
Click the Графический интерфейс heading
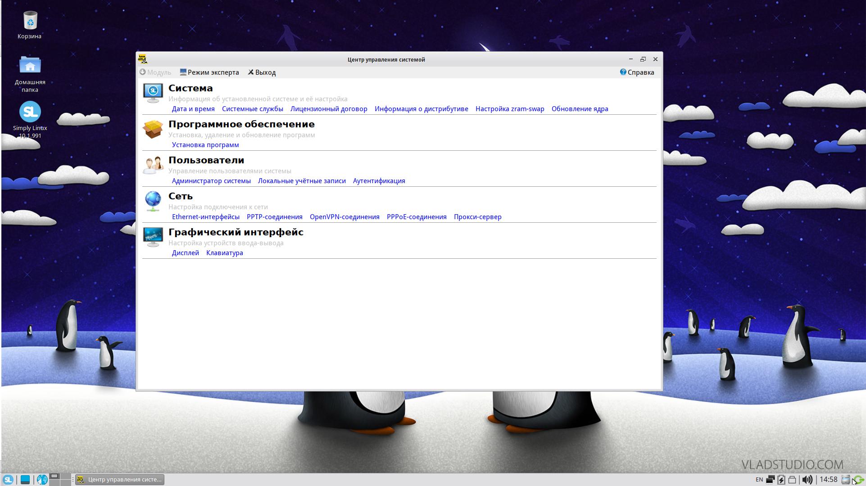[x=236, y=232]
